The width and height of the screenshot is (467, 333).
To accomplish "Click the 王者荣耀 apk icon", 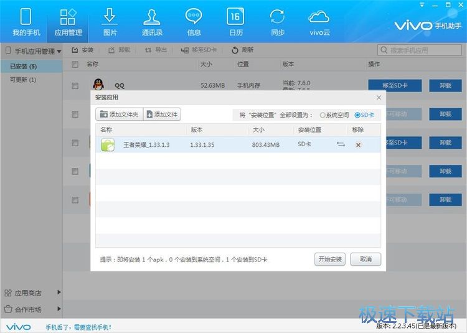I will 108,145.
